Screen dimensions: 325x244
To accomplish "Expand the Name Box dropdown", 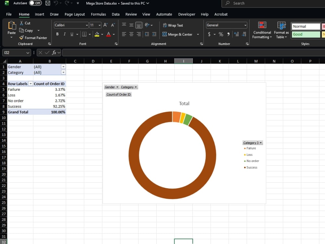I will pyautogui.click(x=28, y=53).
